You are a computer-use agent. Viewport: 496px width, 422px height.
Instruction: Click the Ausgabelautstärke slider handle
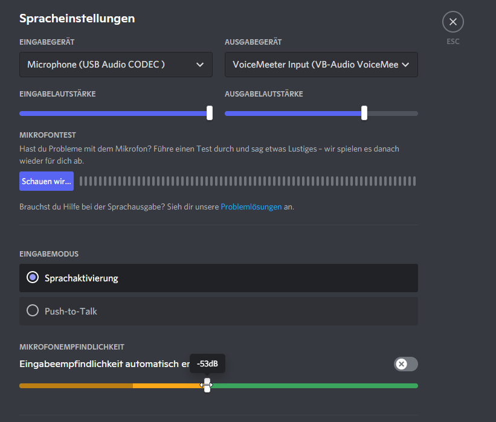point(364,113)
